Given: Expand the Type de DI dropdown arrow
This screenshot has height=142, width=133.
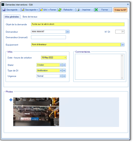Looking at the screenshot, I should pyautogui.click(x=61, y=70).
